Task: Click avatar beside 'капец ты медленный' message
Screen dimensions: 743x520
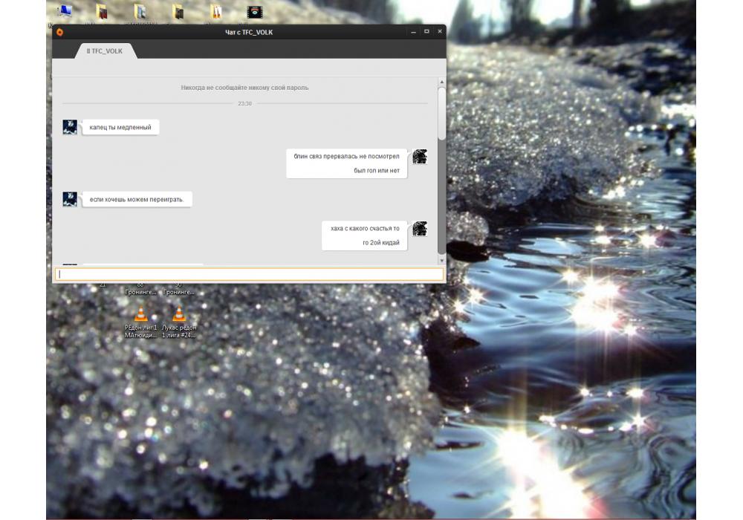Action: 70,127
